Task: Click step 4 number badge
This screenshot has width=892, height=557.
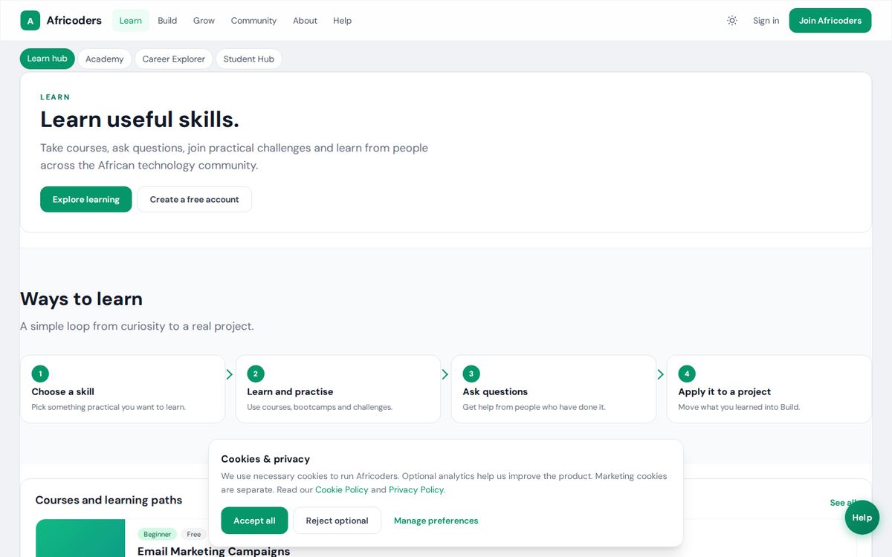Action: (x=687, y=374)
